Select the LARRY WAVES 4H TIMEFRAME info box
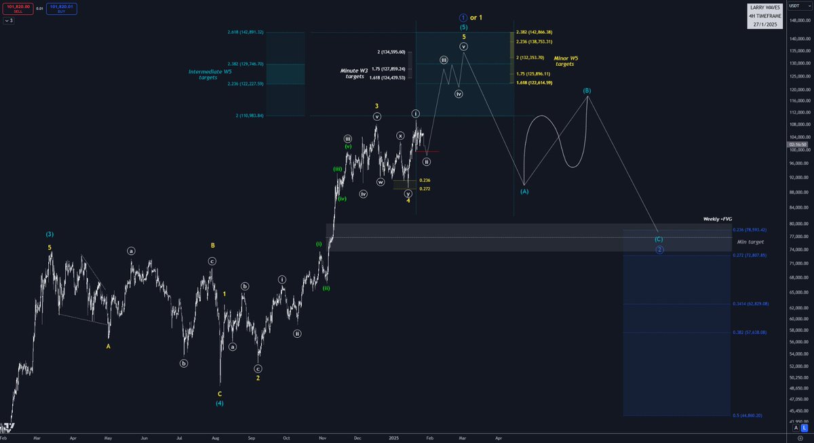814x443 pixels. pyautogui.click(x=766, y=16)
